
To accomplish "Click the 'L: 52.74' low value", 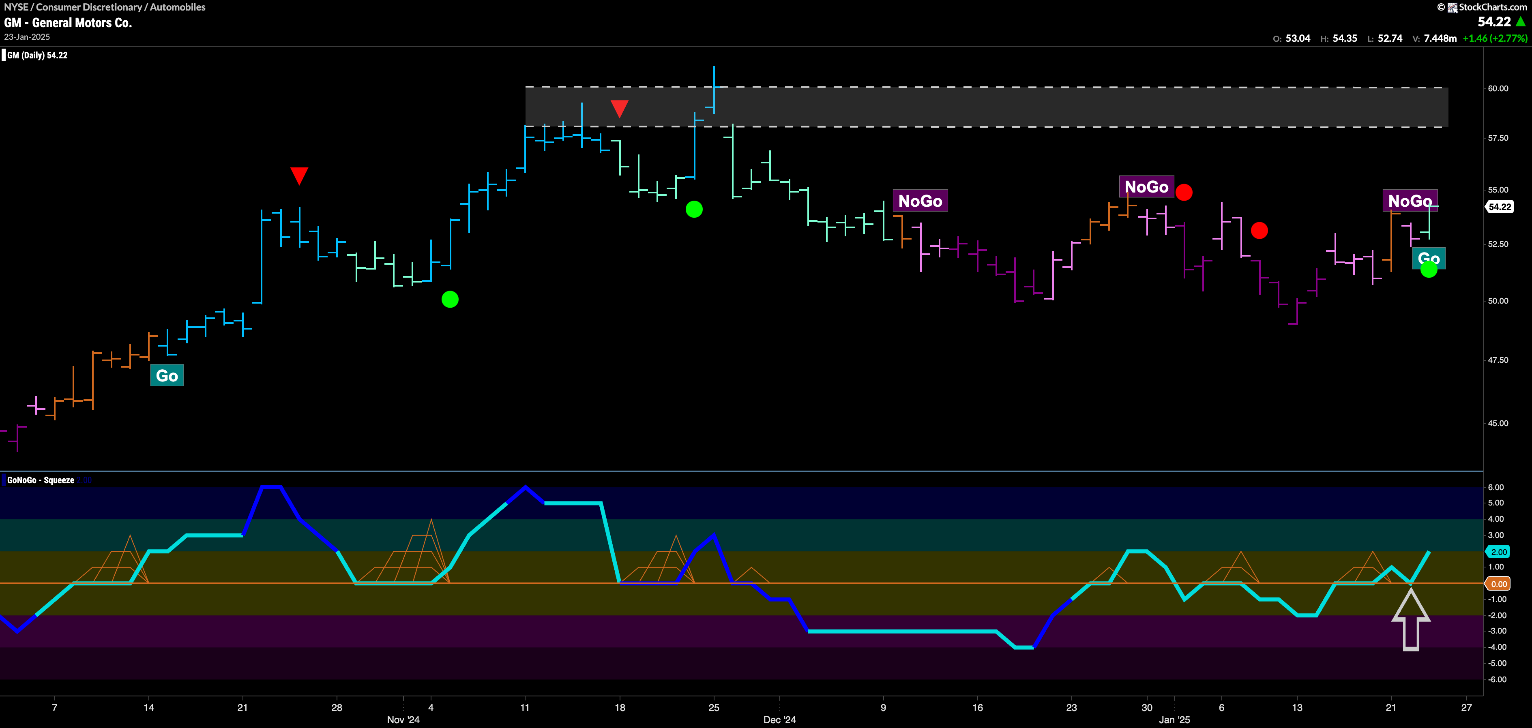I will point(1385,38).
